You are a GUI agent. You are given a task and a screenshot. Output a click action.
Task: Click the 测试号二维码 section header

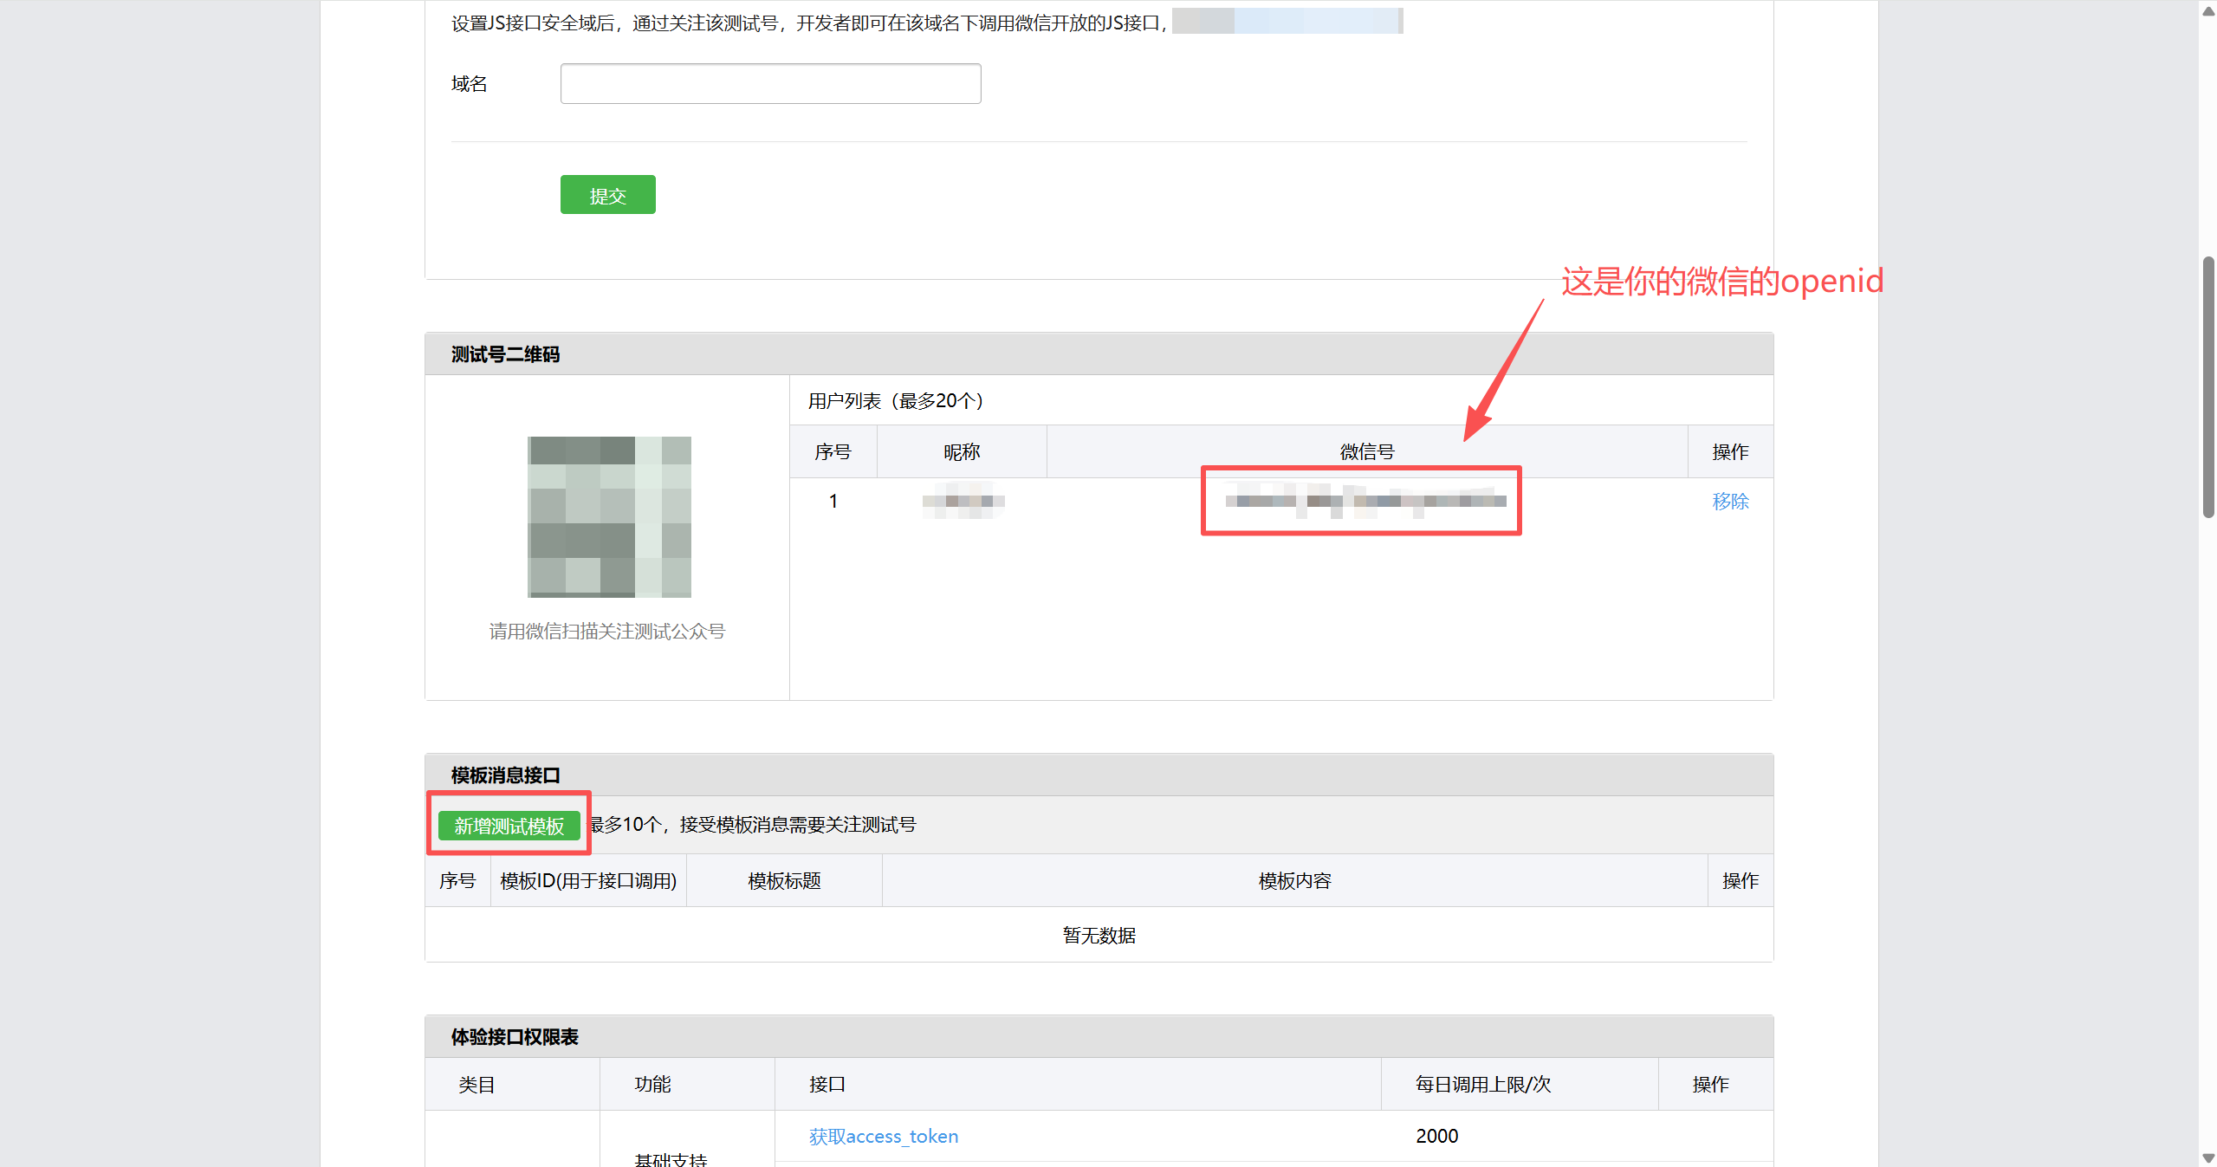coord(505,354)
